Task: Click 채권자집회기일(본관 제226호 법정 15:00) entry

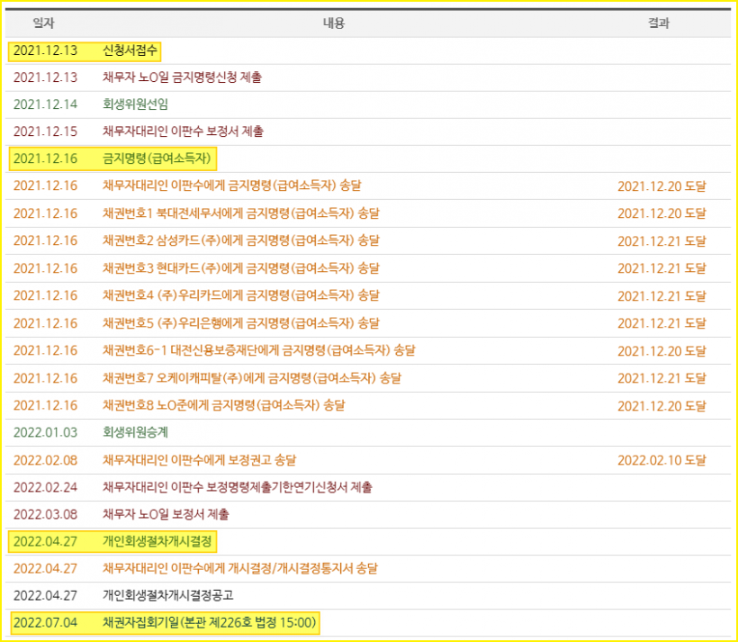Action: (210, 623)
